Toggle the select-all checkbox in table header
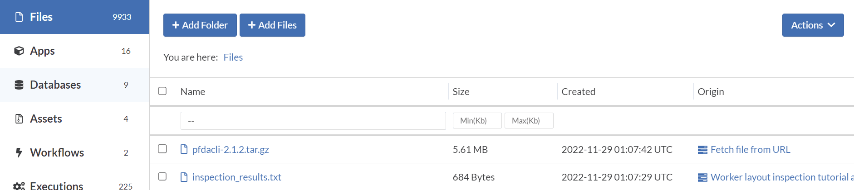The height and width of the screenshot is (190, 854). point(162,91)
